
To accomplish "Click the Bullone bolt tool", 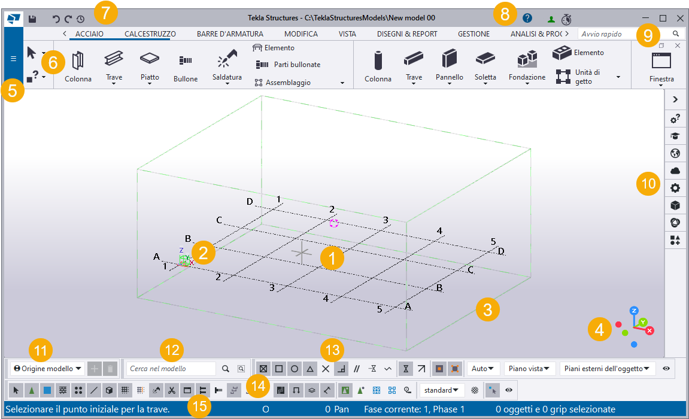I will pos(185,66).
